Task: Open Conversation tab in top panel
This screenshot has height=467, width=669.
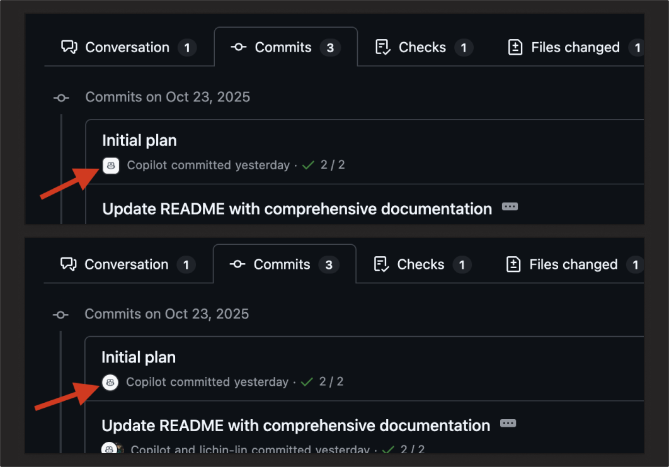Action: coord(129,47)
